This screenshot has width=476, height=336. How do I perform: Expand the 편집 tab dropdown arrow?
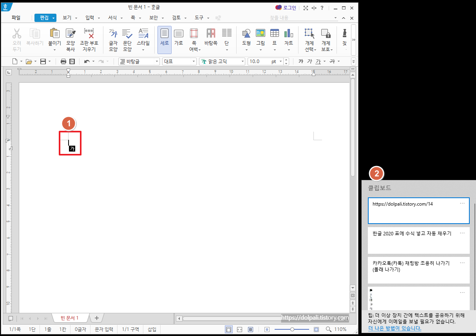tap(54, 18)
